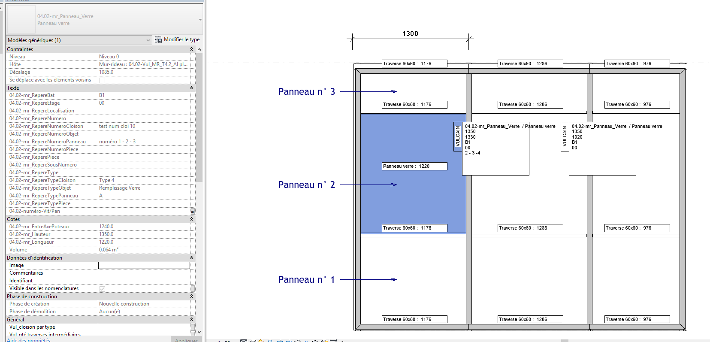The image size is (710, 342).
Task: Click the properties panel vertical scrollbar thumb
Action: coord(199,116)
